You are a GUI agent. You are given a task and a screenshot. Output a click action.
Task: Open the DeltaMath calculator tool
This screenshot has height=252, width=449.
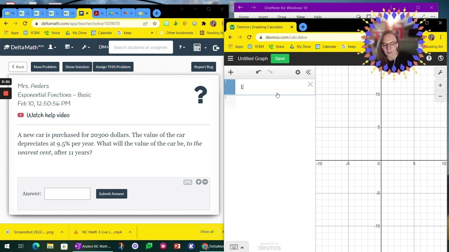coord(197,48)
